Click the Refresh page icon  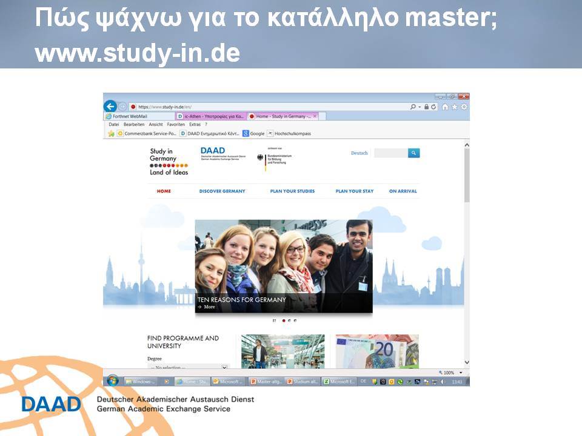[x=433, y=107]
